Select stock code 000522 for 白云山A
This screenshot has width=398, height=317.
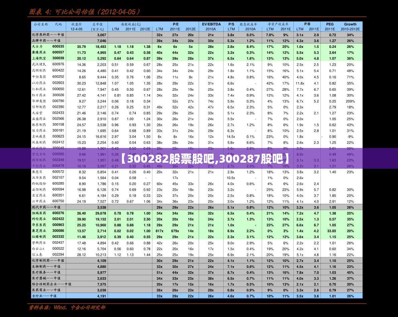58,249
